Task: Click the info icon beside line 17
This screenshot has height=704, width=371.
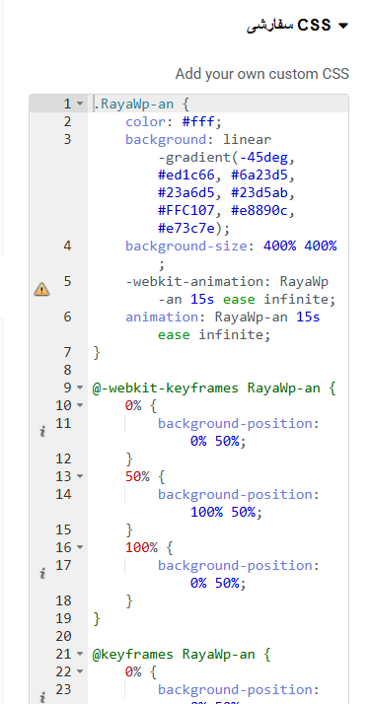Action: pos(42,574)
